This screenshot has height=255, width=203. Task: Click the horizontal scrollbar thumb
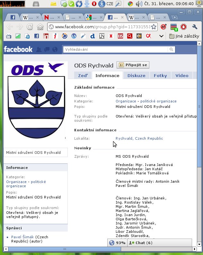click(x=65, y=249)
